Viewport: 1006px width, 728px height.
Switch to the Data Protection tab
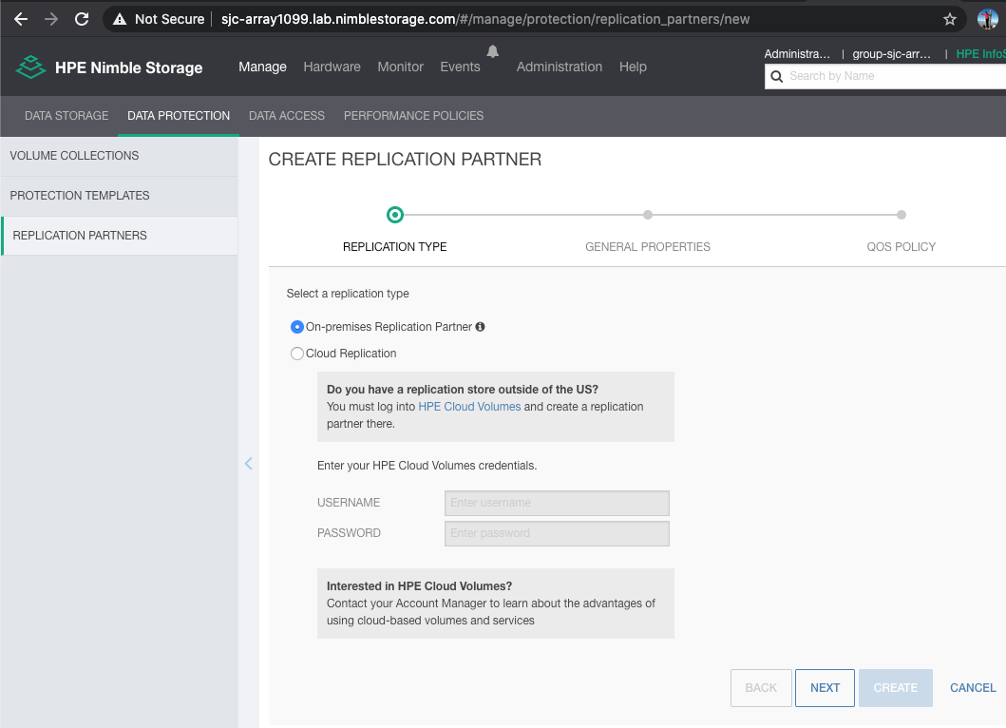coord(179,116)
